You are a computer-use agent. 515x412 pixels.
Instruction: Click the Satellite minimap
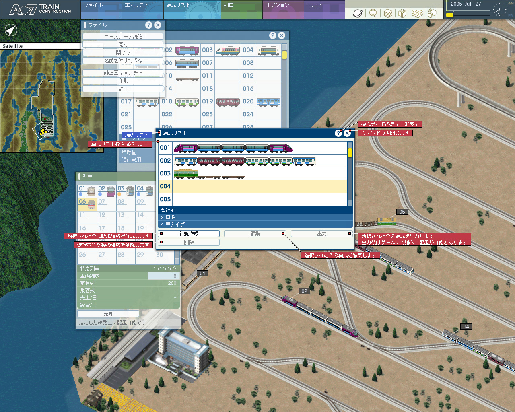point(51,101)
